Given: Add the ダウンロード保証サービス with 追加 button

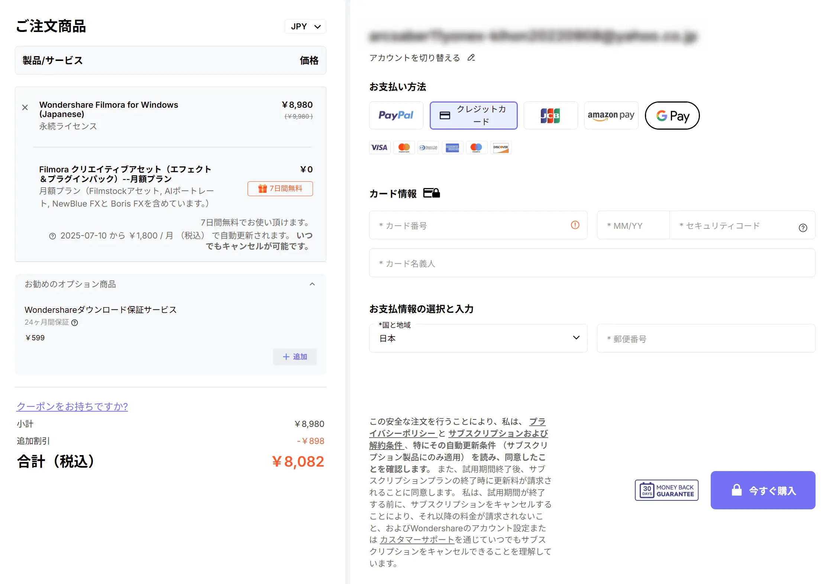Looking at the screenshot, I should 295,357.
